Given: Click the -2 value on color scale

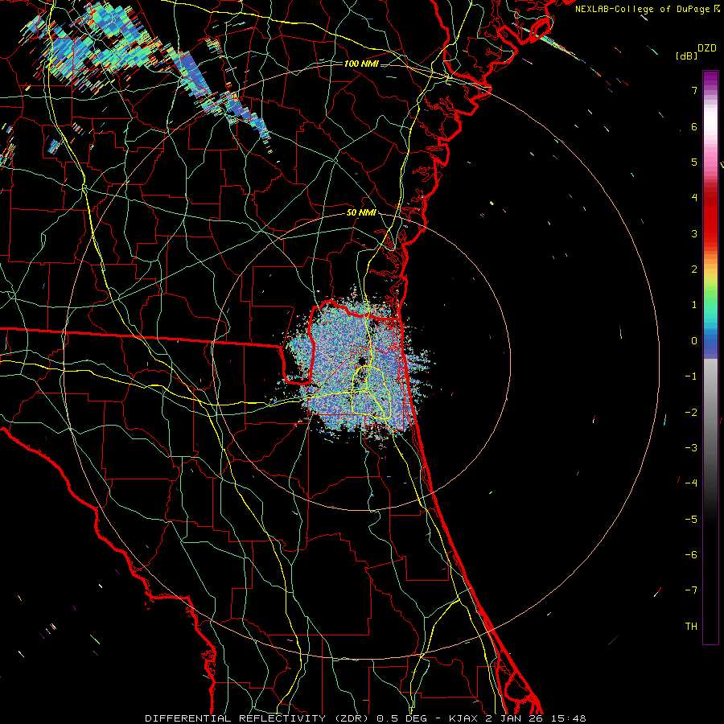Looking at the screenshot, I should point(691,413).
